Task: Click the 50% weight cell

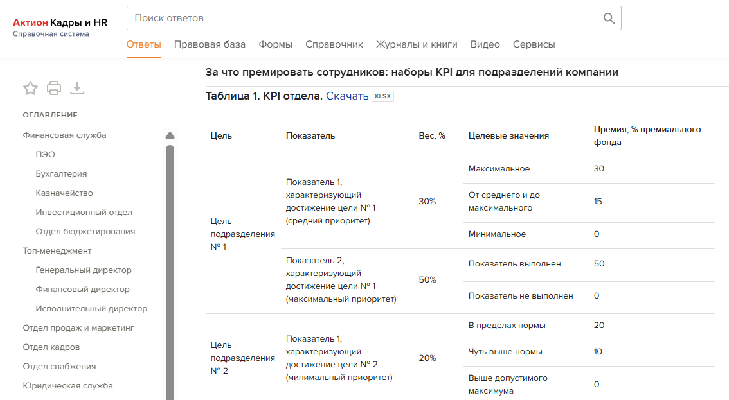Action: click(x=428, y=280)
